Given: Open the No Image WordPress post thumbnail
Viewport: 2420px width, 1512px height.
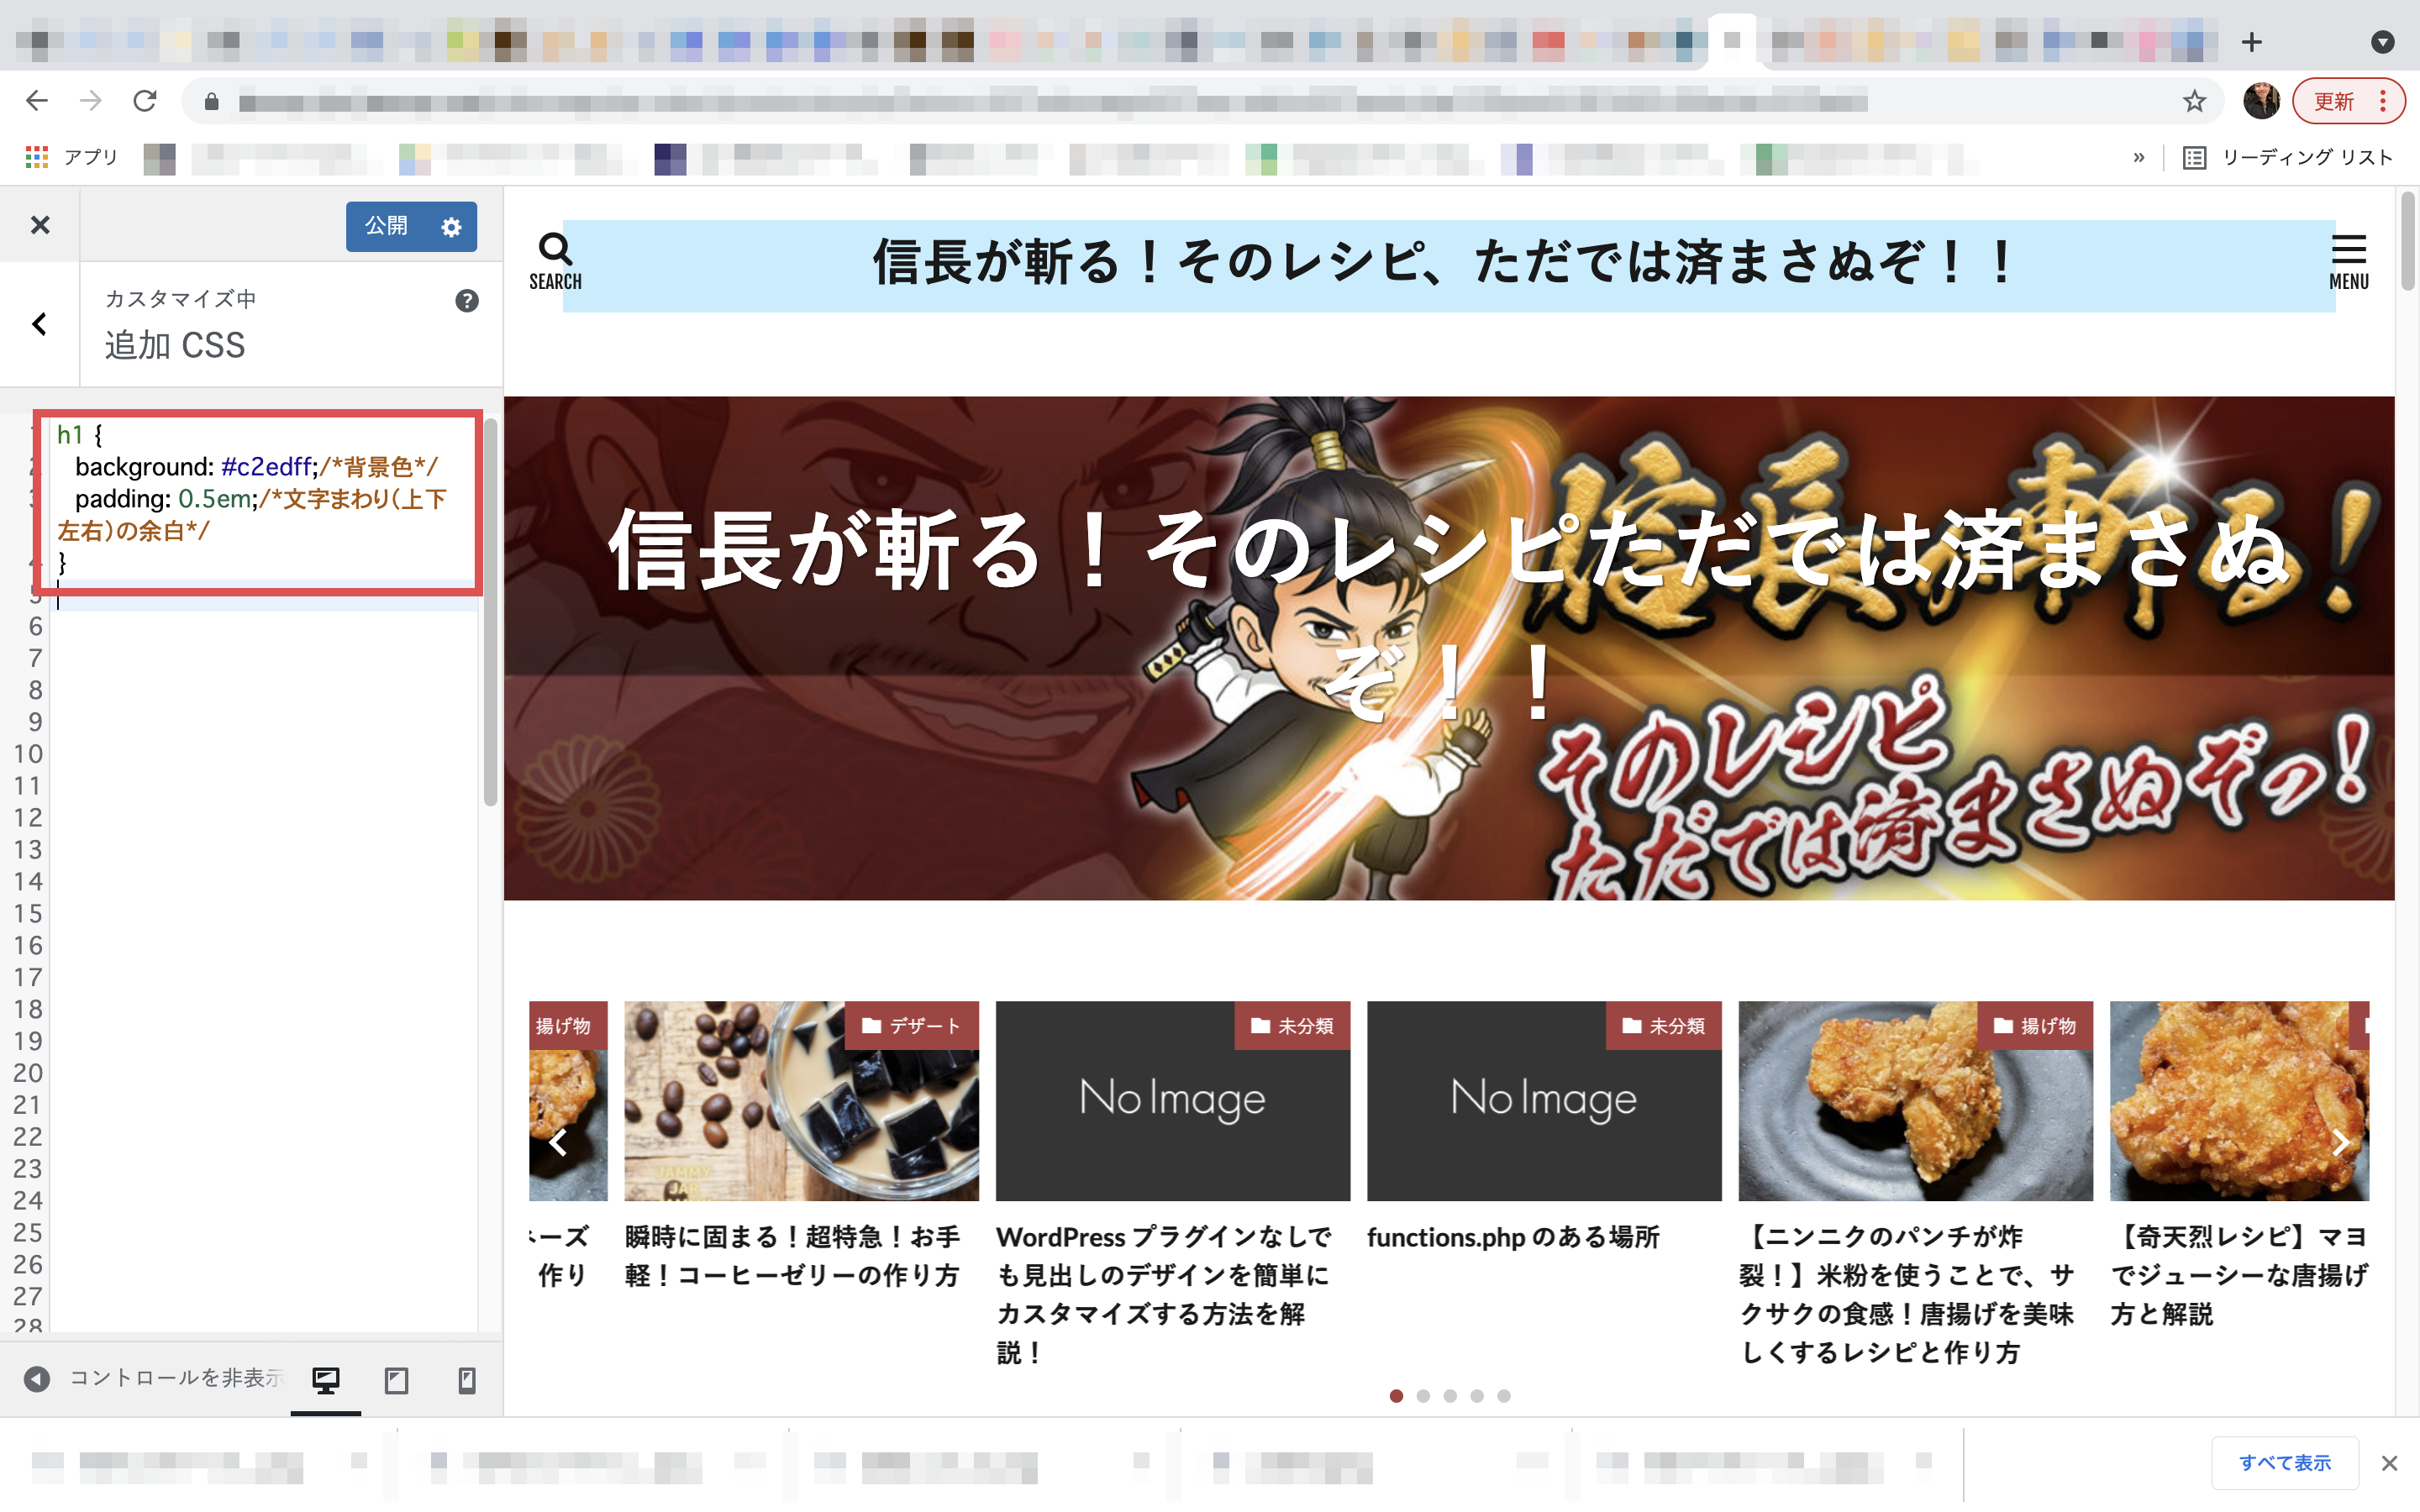Looking at the screenshot, I should click(x=1173, y=1100).
